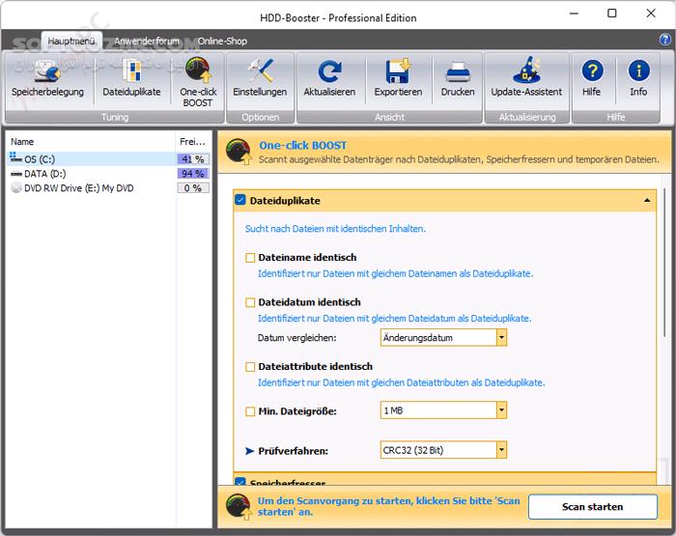Image resolution: width=676 pixels, height=536 pixels.
Task: Open Datum vergleichen dropdown arrow
Action: point(501,338)
